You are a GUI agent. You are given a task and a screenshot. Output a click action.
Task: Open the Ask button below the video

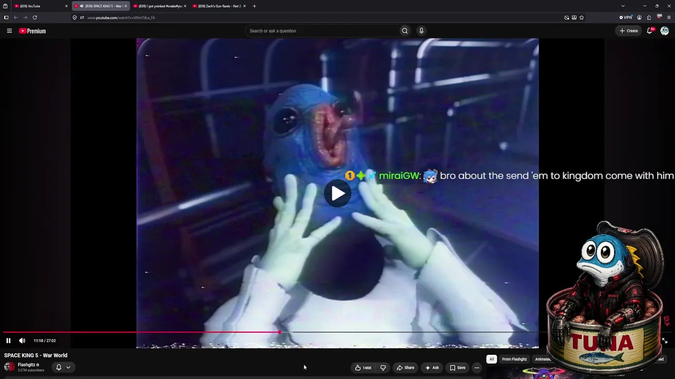(x=432, y=367)
